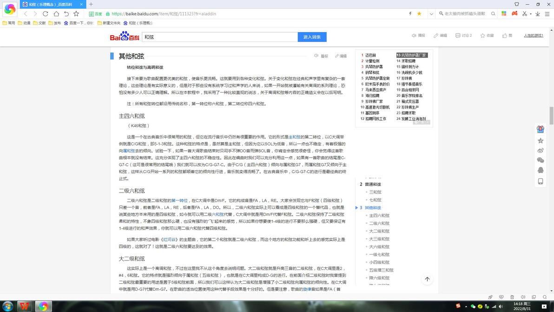This screenshot has width=554, height=312.
Task: Click the lightning speed-mode icon in address bar
Action: pyautogui.click(x=410, y=14)
